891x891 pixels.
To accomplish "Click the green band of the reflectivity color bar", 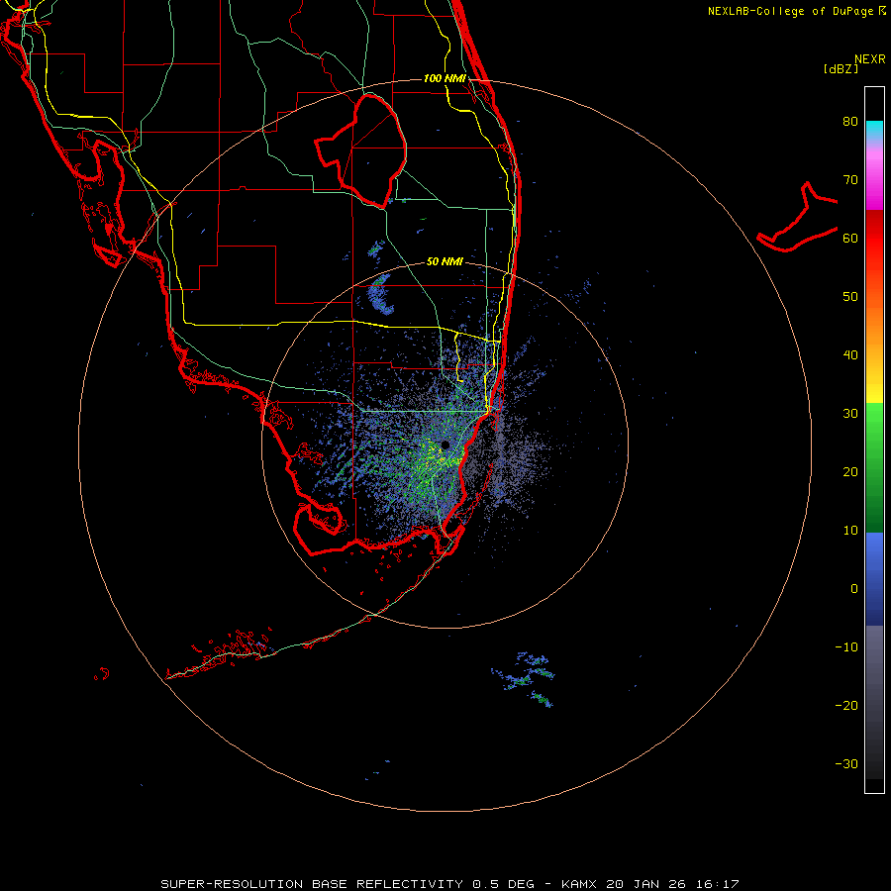I will pos(874,467).
